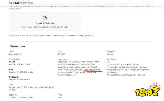164x101 pixels.
Task: Click the Languages label
Action: [62, 59]
